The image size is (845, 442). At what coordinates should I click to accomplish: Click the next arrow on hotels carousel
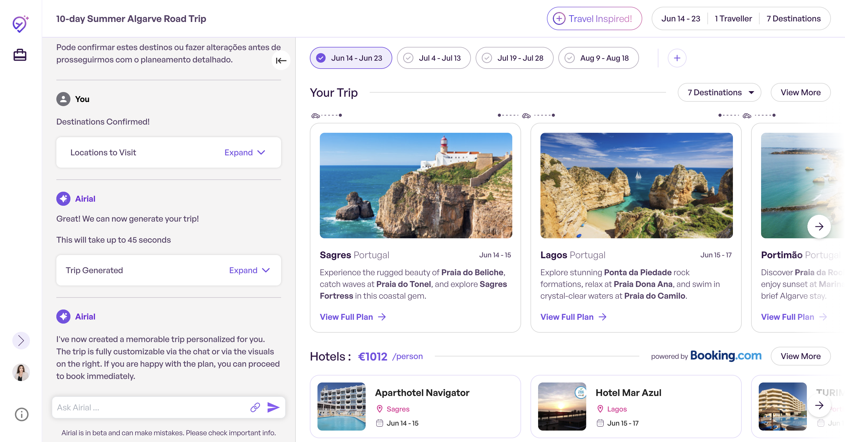819,405
